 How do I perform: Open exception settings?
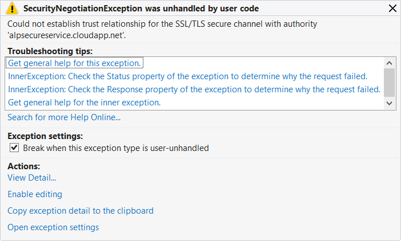click(53, 227)
